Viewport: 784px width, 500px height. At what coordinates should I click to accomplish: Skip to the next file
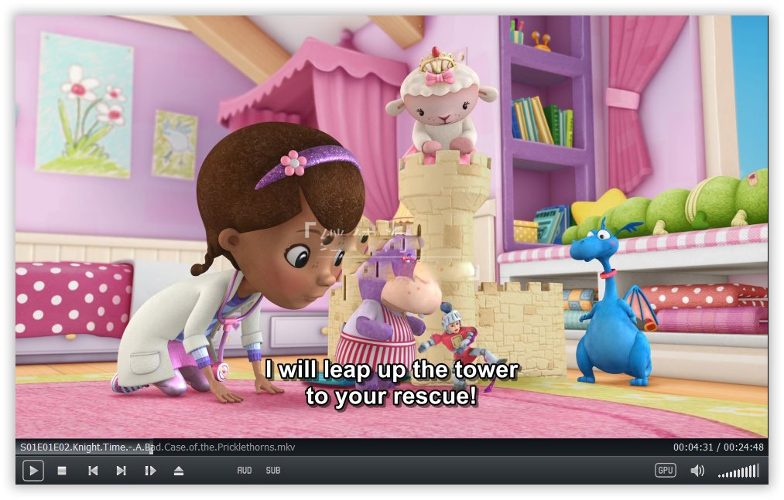(121, 471)
